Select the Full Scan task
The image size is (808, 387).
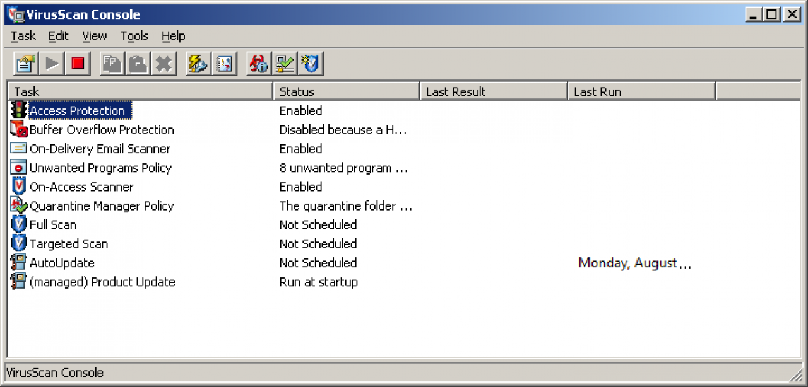coord(53,224)
